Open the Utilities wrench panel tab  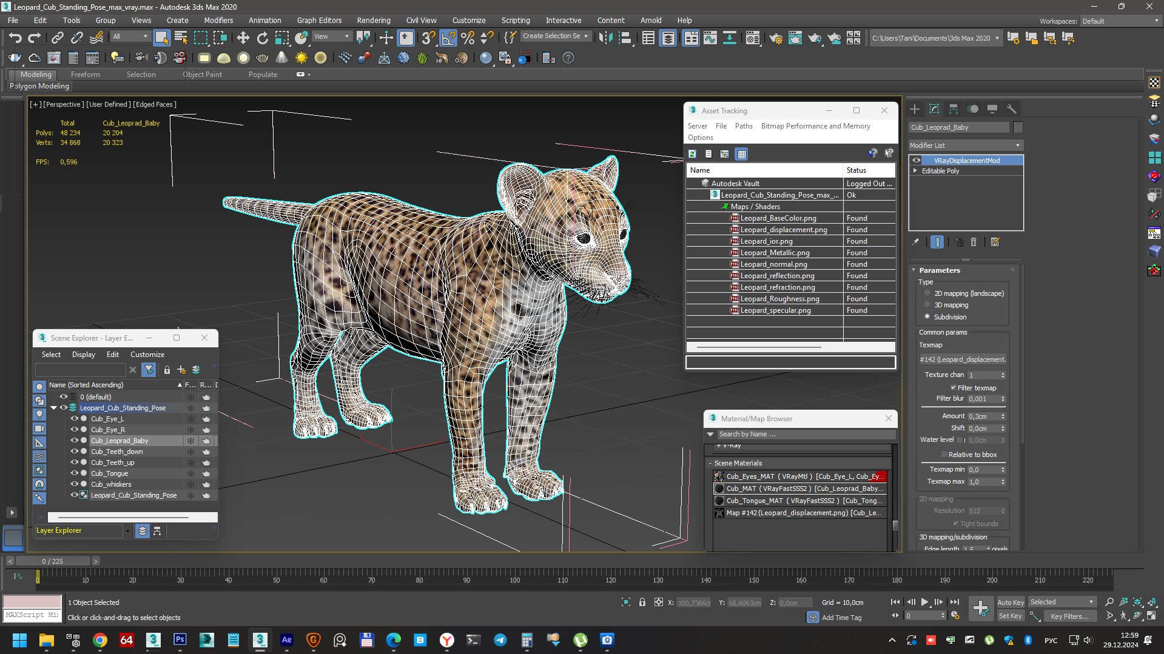click(x=1011, y=109)
